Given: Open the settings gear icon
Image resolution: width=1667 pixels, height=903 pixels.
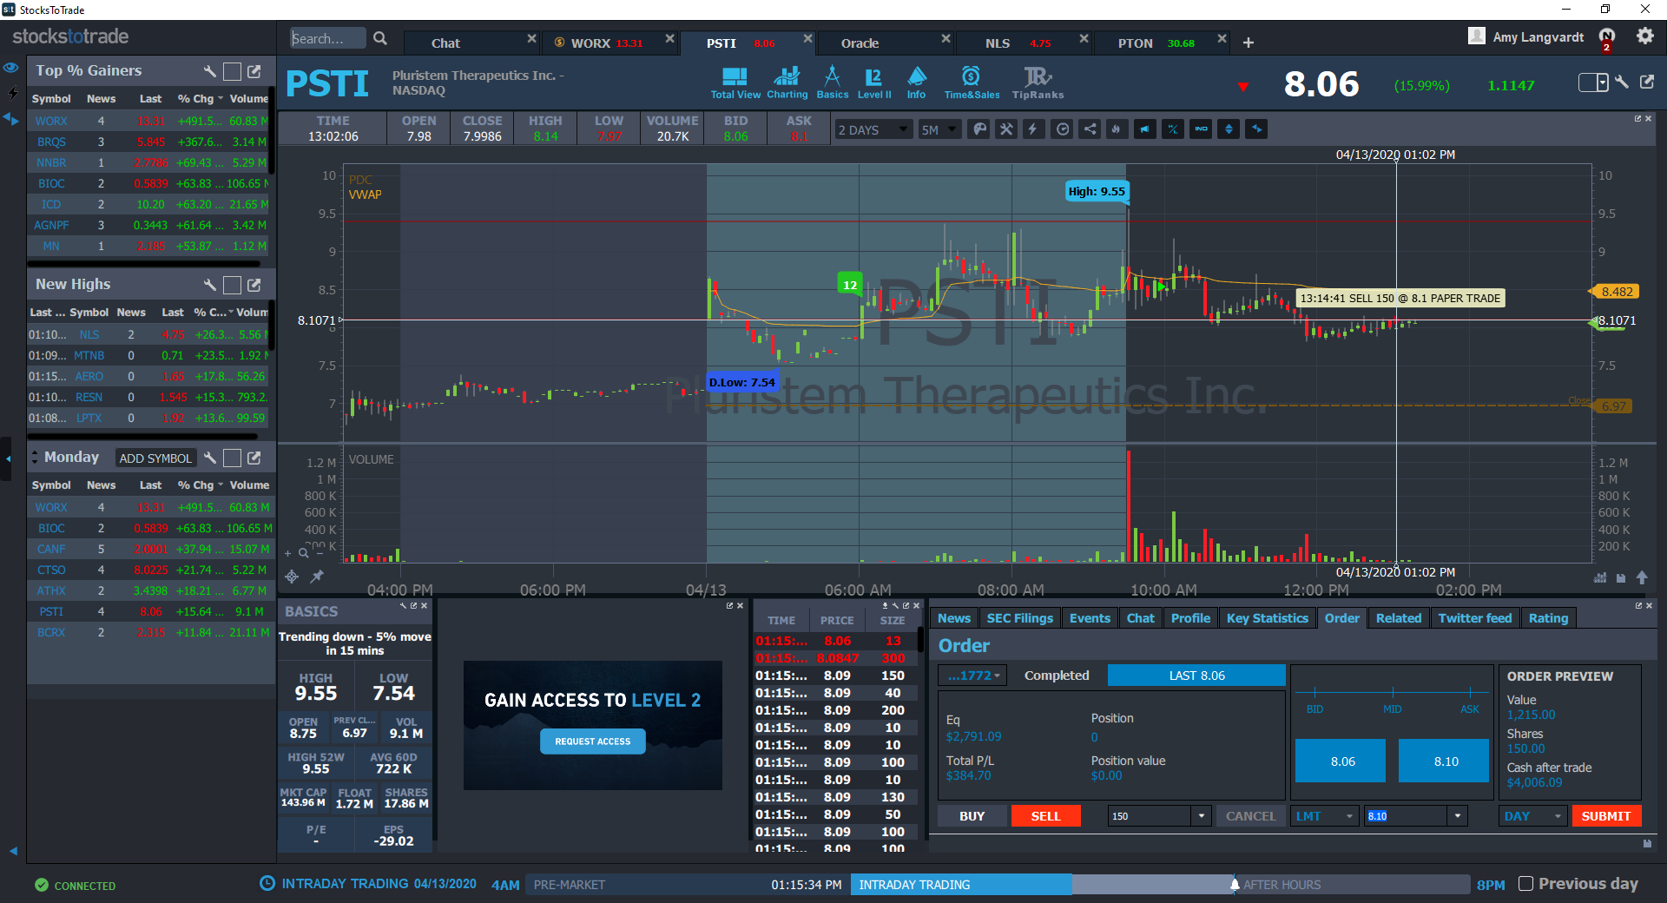Looking at the screenshot, I should point(1645,36).
